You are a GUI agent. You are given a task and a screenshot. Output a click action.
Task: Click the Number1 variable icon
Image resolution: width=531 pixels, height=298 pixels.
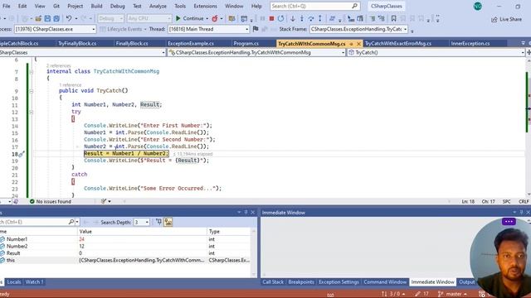tap(2, 239)
